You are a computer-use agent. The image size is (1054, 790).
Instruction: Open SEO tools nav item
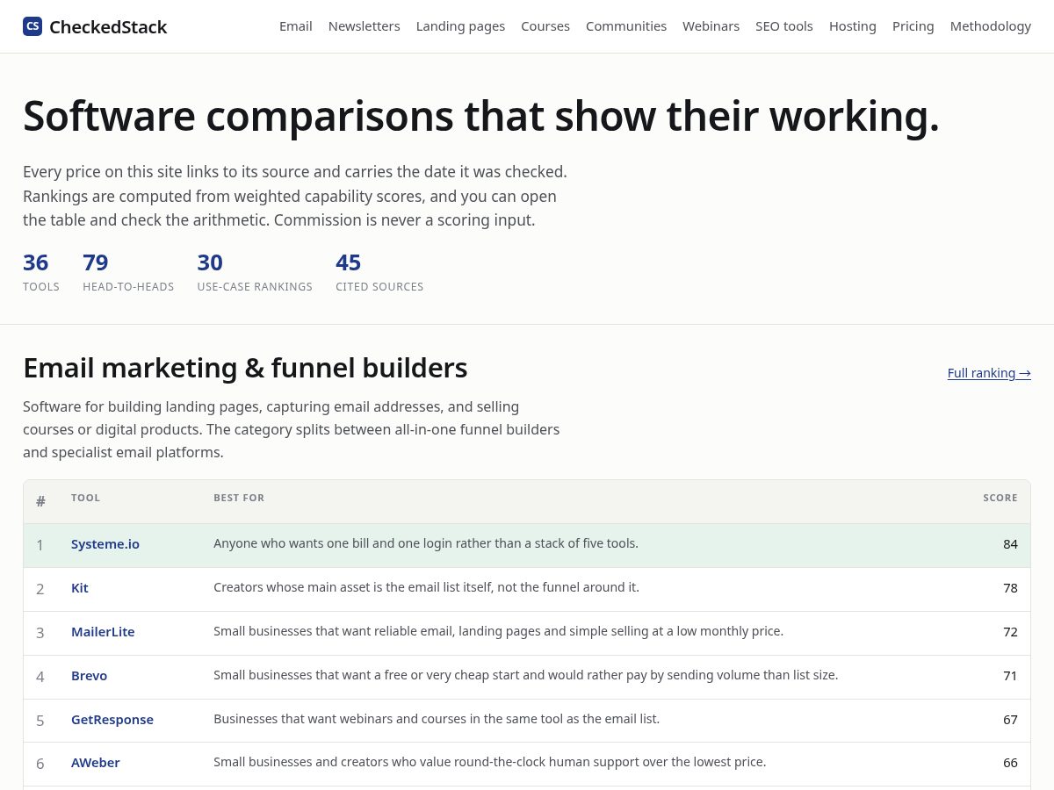pos(784,26)
